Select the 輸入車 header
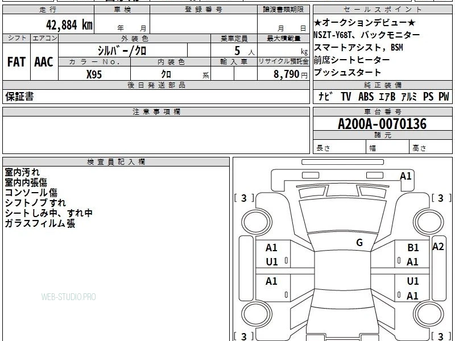This screenshot has height=341, width=455. (234, 62)
